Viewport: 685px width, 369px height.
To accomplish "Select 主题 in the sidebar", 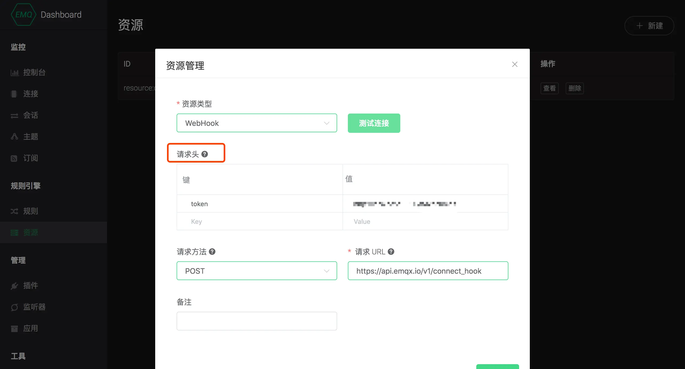I will [31, 137].
